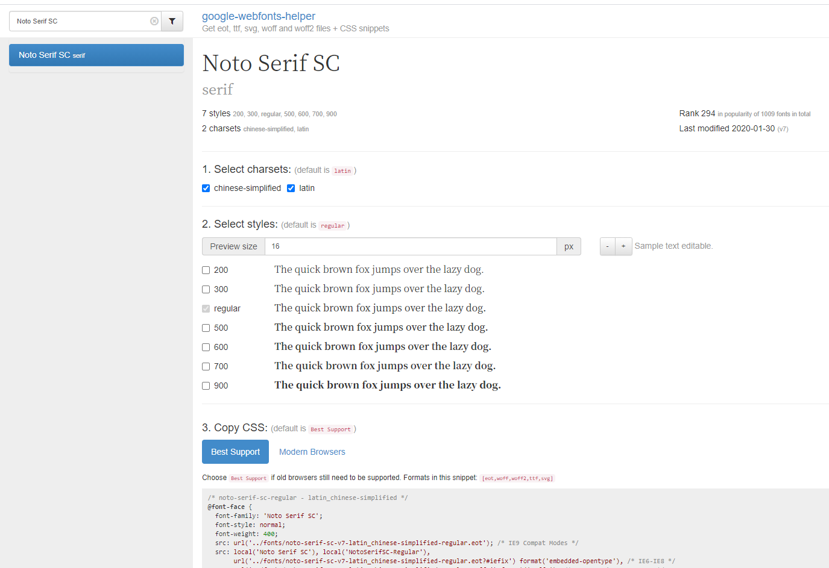Enable the 300 weight style
This screenshot has height=568, width=829.
point(206,290)
